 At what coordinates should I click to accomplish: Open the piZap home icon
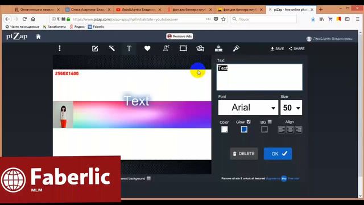38,36
